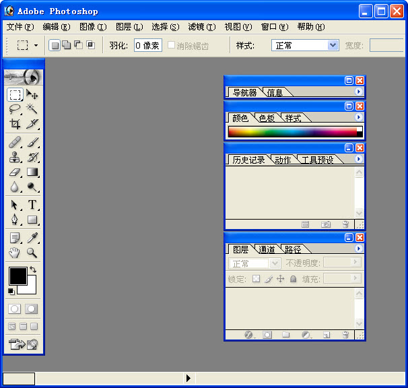Open the 图层(L) menu
Image resolution: width=408 pixels, height=388 pixels.
(x=129, y=27)
